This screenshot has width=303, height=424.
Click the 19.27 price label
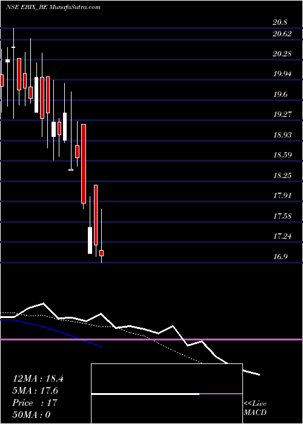coord(282,114)
